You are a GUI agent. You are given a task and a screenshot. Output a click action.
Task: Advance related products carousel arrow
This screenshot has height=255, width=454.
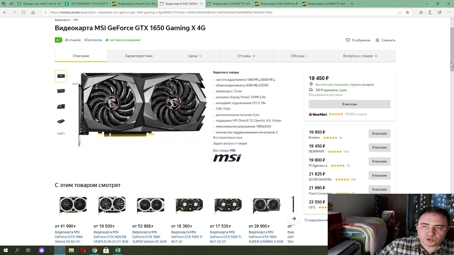[x=294, y=219]
